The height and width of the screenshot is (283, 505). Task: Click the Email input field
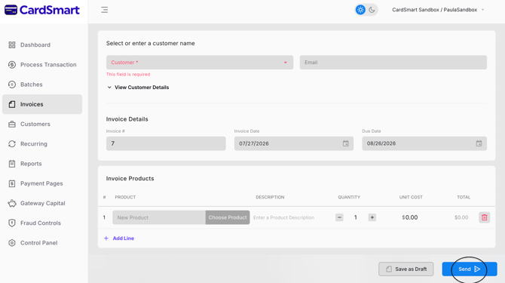tap(393, 63)
